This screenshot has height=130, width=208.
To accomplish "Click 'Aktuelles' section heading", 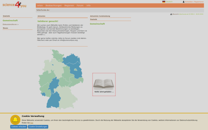I will [41, 16].
